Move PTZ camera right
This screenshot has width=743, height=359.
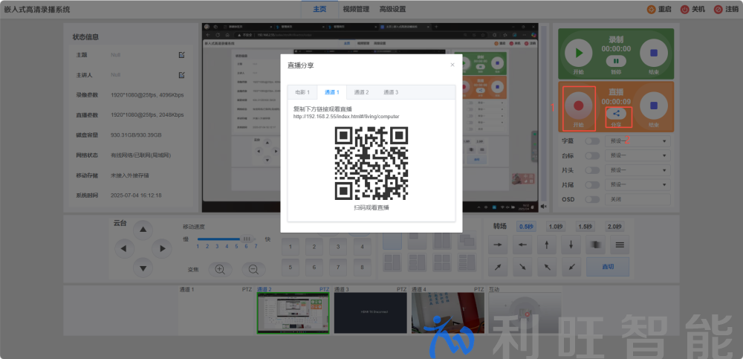162,248
